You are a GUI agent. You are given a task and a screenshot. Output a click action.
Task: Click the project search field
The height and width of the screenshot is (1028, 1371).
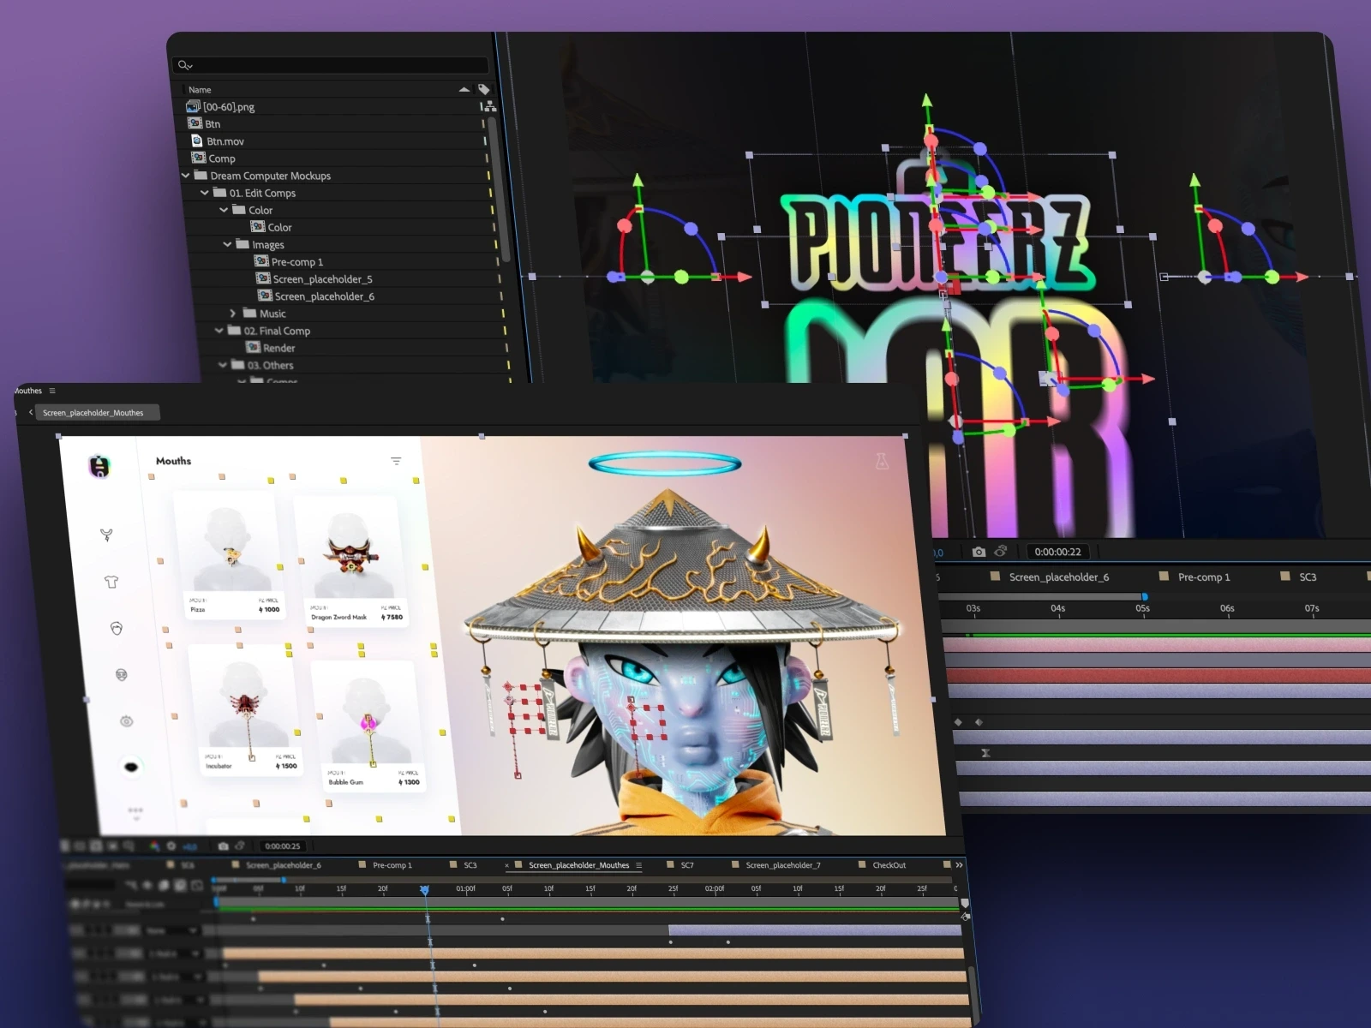pos(331,65)
